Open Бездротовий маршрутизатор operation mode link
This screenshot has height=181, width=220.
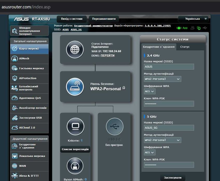pos(93,26)
